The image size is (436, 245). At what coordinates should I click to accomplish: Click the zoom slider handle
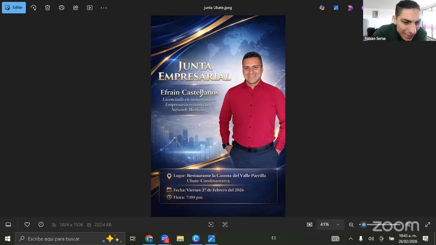[364, 225]
